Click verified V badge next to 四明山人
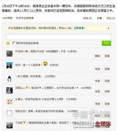117x131 pixels. (x=27, y=88)
